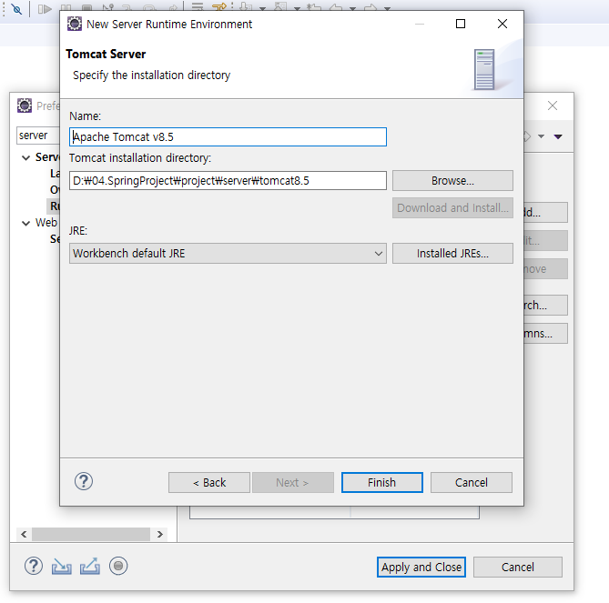This screenshot has width=609, height=603.
Task: Open help in New Server Runtime dialog
Action: pos(84,481)
